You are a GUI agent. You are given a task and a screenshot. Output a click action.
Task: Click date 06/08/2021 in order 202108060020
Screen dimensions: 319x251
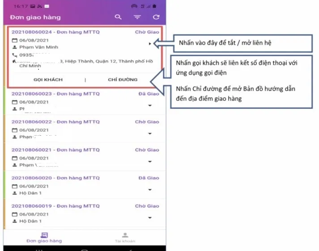point(34,186)
